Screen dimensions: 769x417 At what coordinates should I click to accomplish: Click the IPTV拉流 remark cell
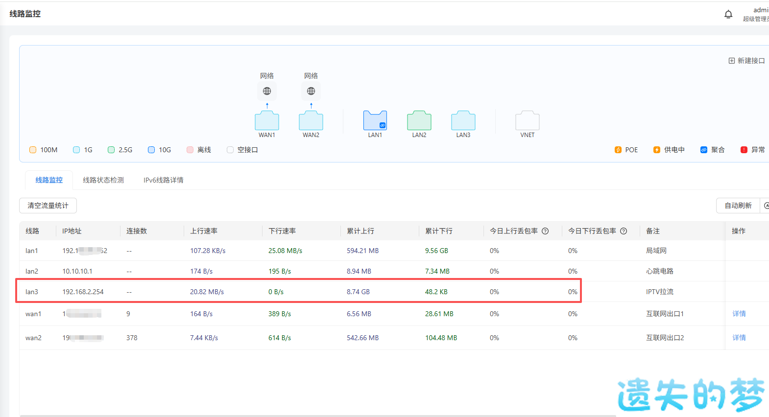pyautogui.click(x=660, y=292)
